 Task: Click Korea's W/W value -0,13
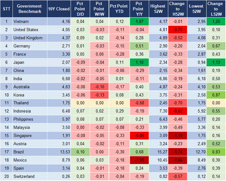[x=99, y=95]
